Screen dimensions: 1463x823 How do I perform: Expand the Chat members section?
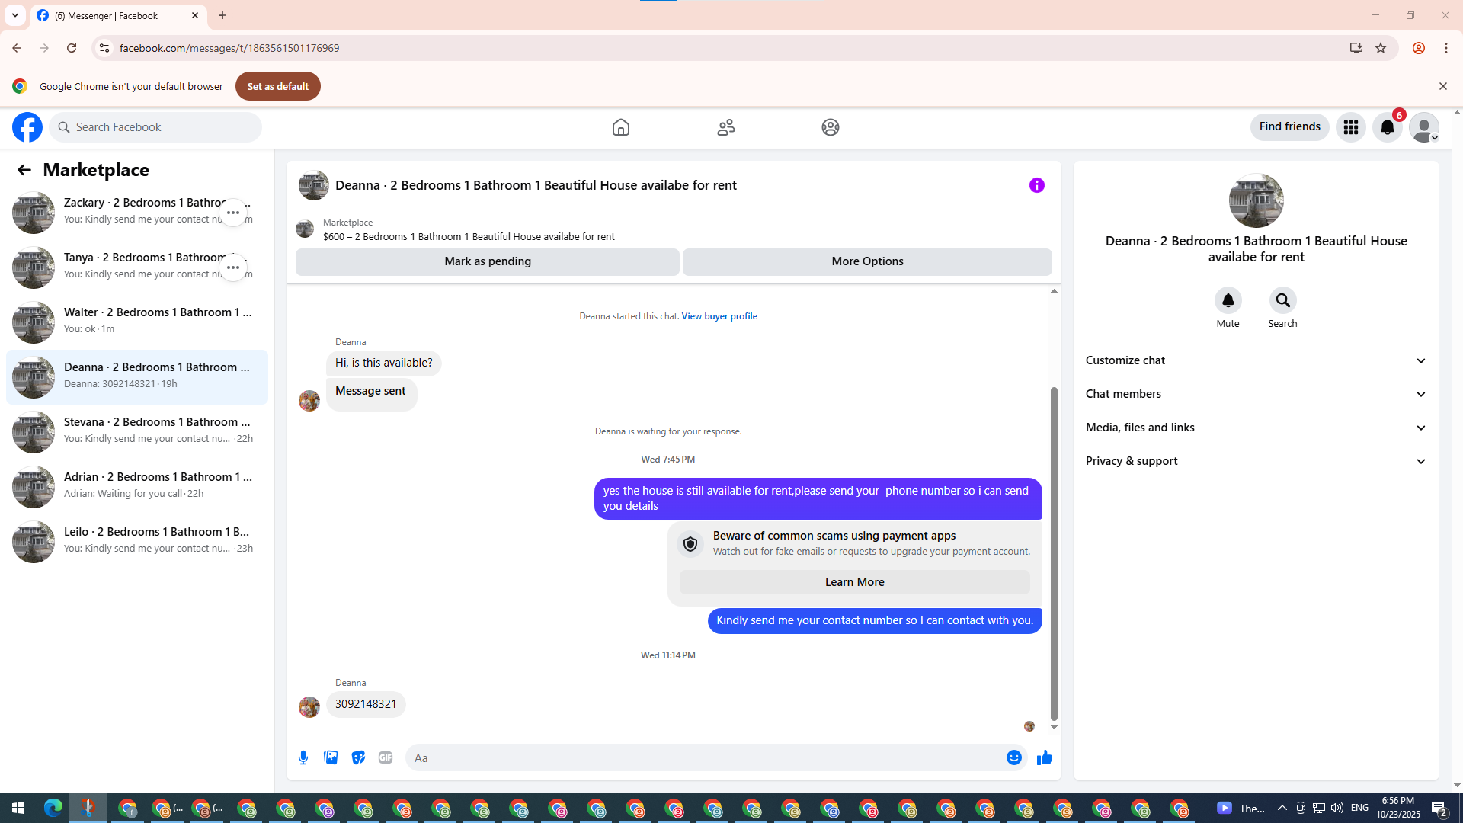pyautogui.click(x=1256, y=394)
